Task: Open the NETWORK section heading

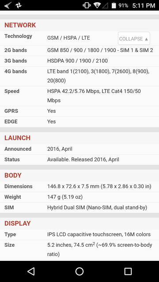Action: 20,25
